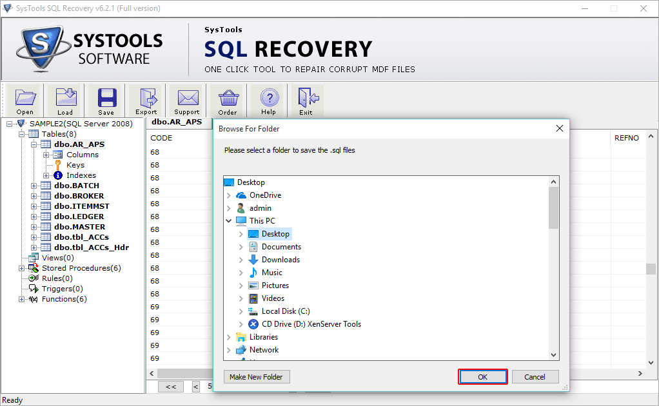Click the OK button
The height and width of the screenshot is (406, 659).
click(482, 376)
